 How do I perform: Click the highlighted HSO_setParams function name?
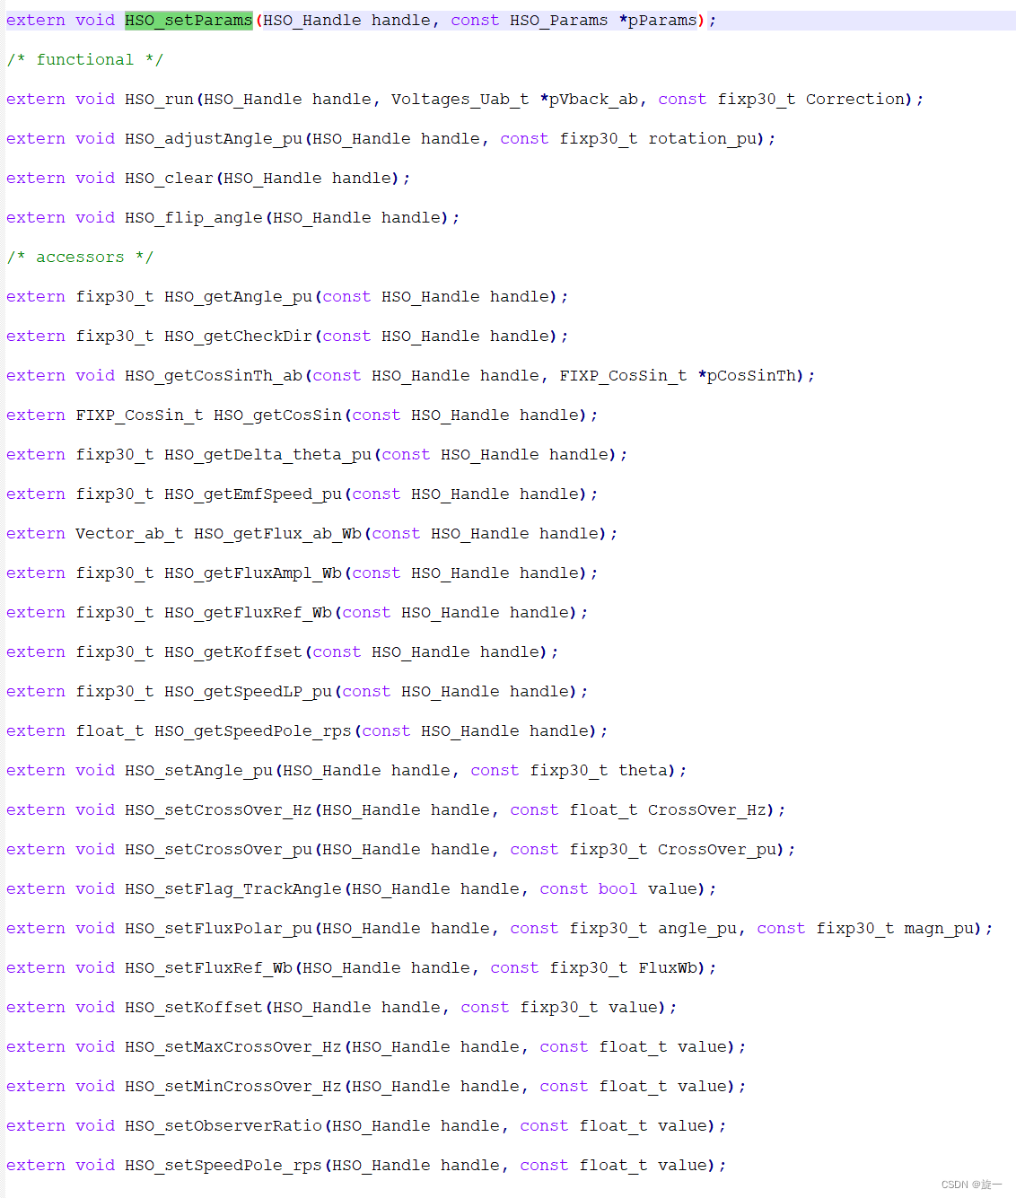coord(188,20)
